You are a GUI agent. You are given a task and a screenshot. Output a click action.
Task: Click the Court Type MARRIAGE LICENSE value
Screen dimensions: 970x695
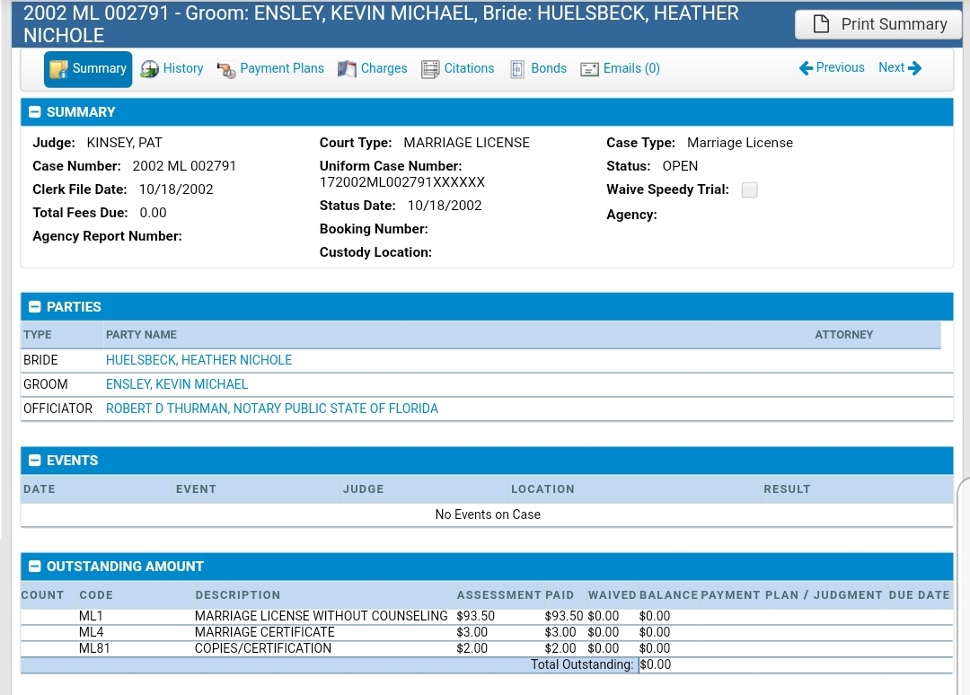click(x=466, y=143)
